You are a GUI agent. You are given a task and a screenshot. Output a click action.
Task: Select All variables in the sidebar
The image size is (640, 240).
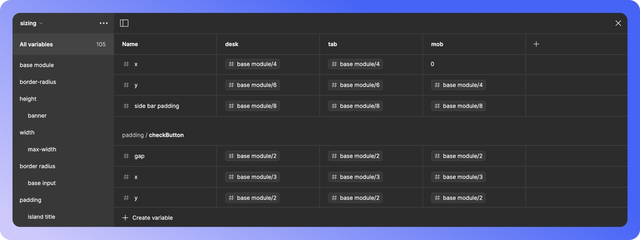coord(63,44)
